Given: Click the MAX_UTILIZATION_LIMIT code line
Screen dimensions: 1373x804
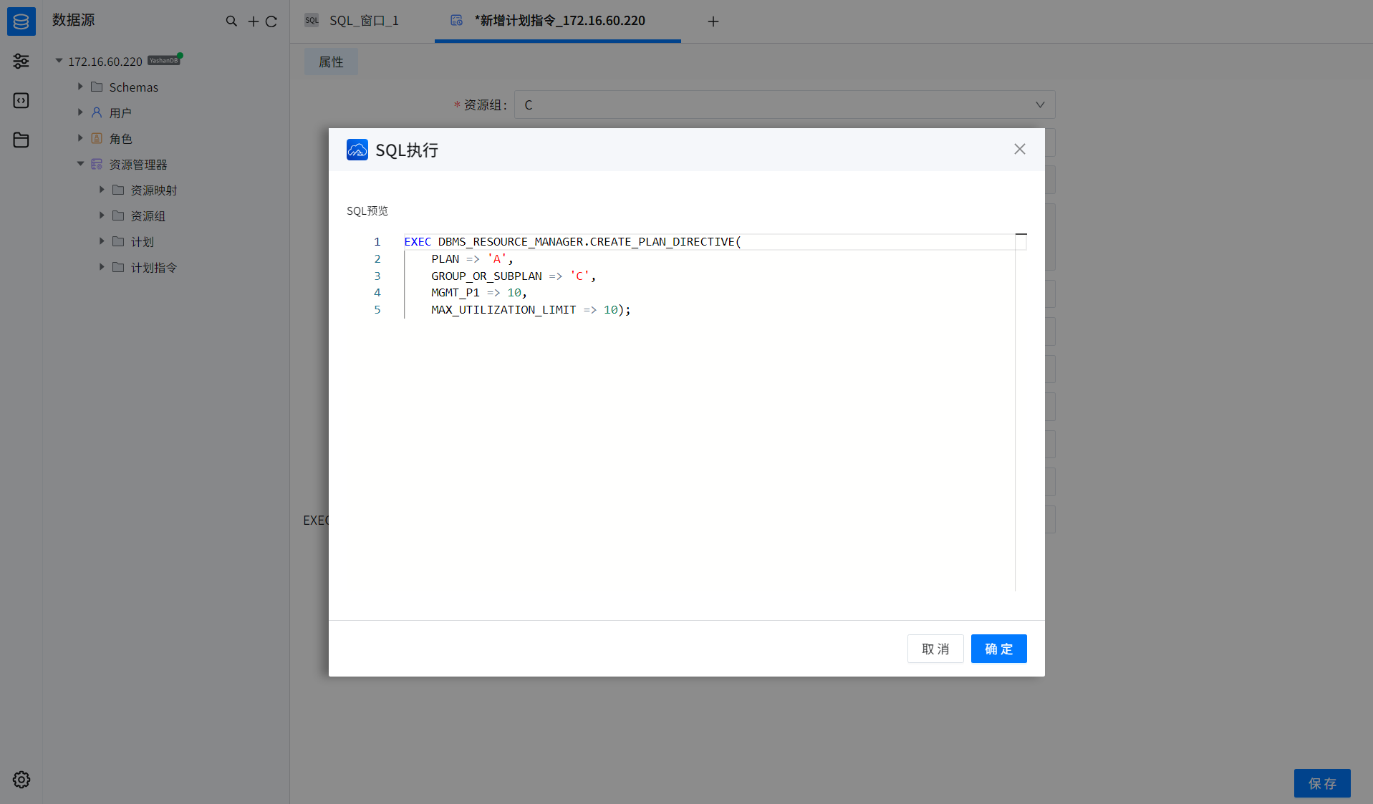Looking at the screenshot, I should [531, 310].
